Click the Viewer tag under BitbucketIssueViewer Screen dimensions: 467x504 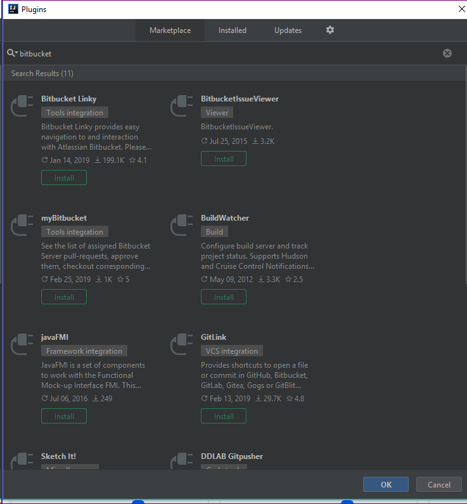(217, 112)
